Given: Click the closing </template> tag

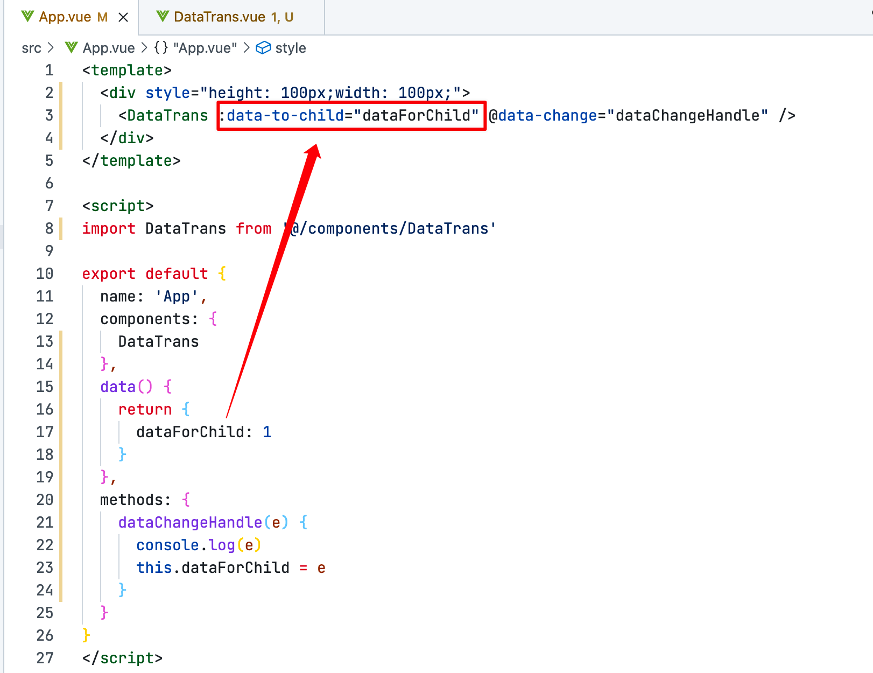Looking at the screenshot, I should click(131, 161).
